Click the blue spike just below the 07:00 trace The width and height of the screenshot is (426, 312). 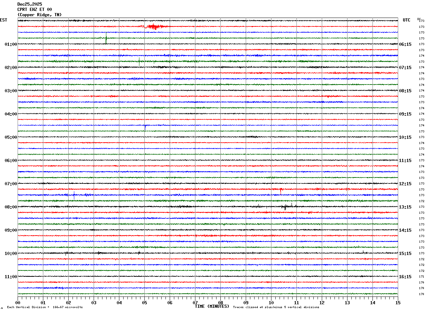tap(74, 194)
